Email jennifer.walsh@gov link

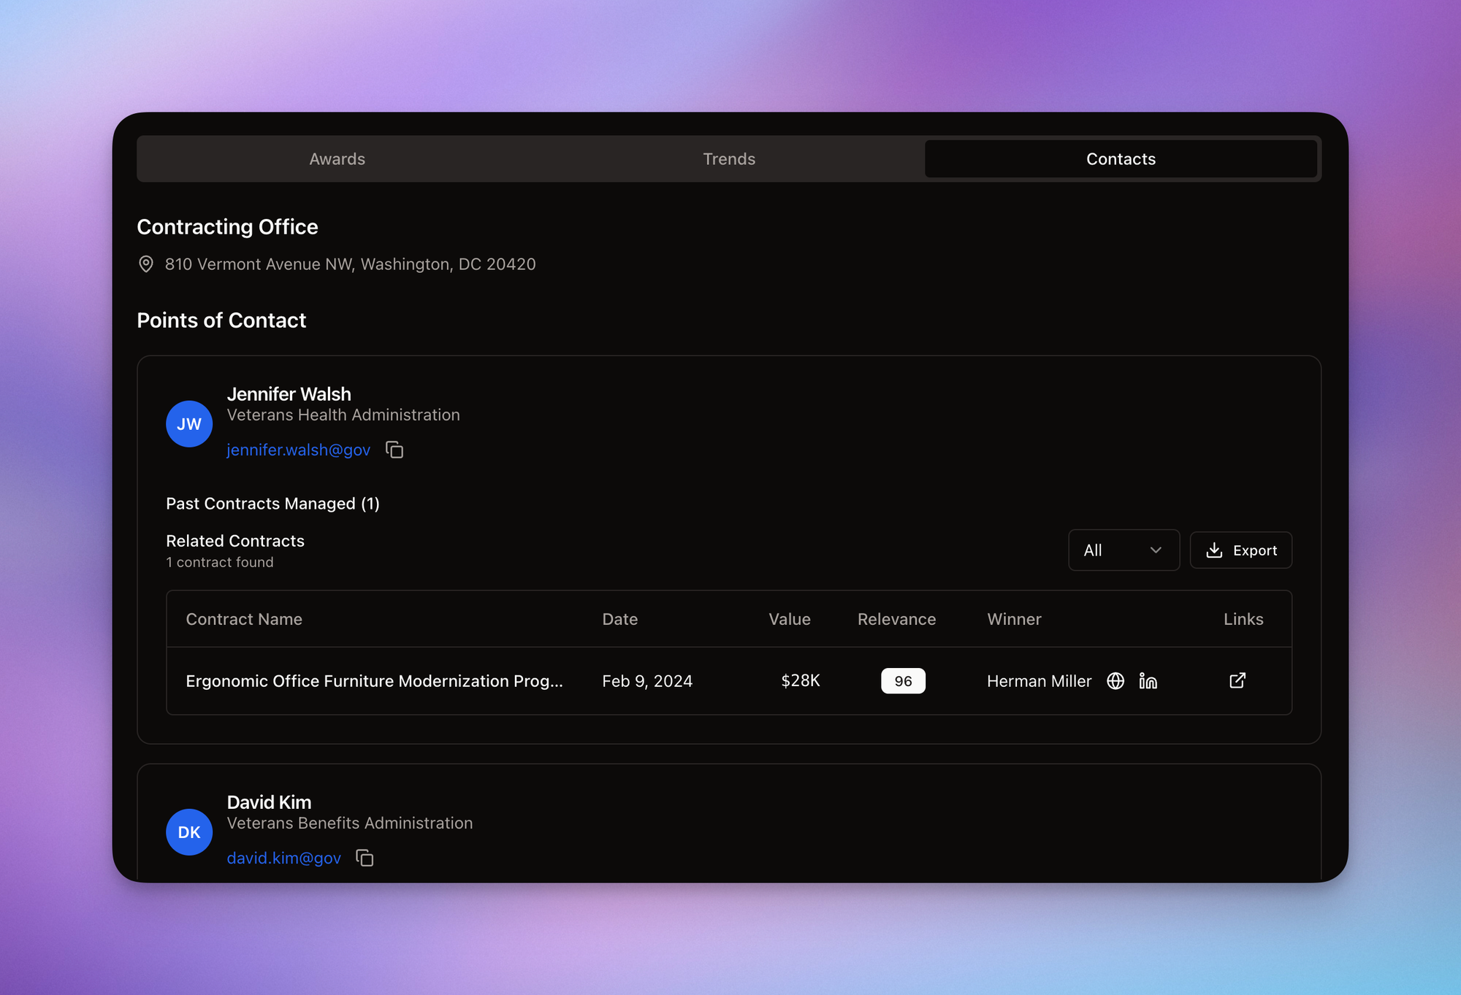298,450
